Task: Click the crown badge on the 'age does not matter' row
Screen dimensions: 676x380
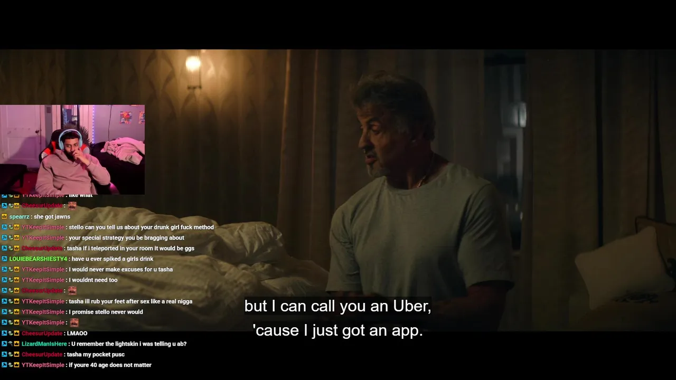Action: point(16,365)
